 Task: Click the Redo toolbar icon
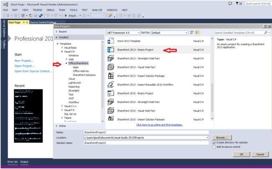point(56,16)
